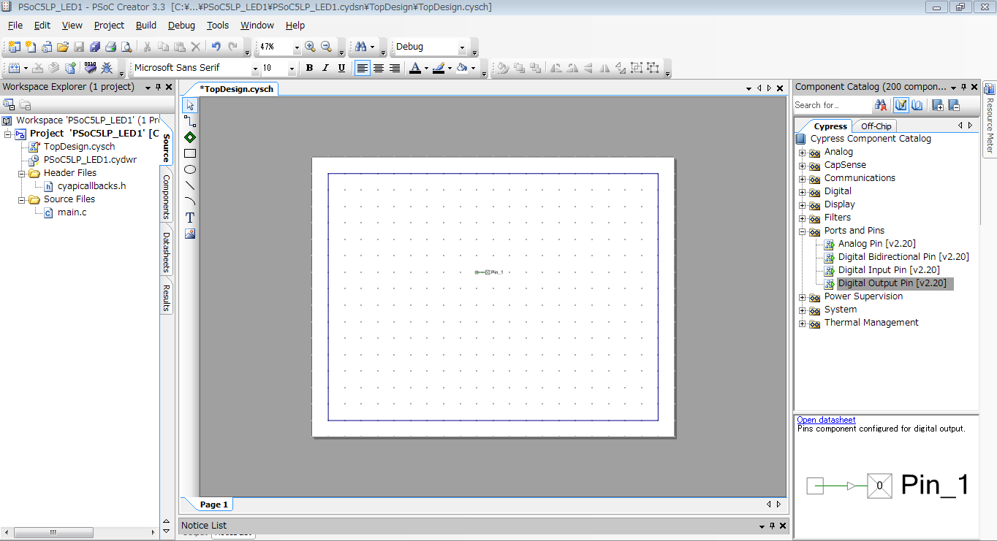
Task: Open the Debug configuration dropdown
Action: click(462, 47)
